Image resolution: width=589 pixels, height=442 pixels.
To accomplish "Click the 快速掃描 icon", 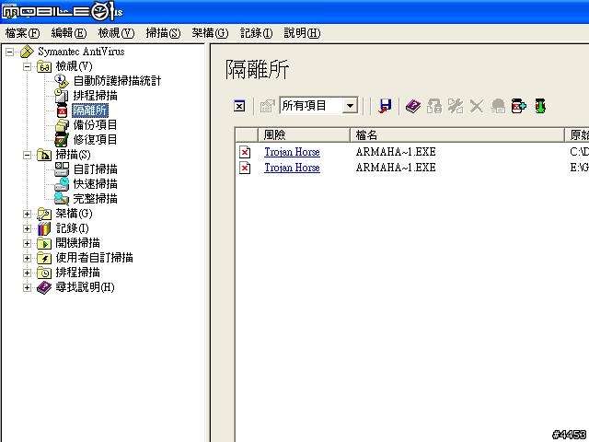I will [x=62, y=184].
